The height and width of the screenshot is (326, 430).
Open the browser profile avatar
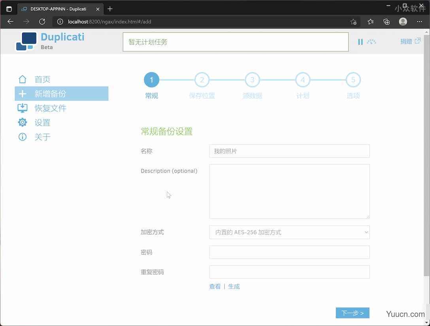[x=403, y=21]
